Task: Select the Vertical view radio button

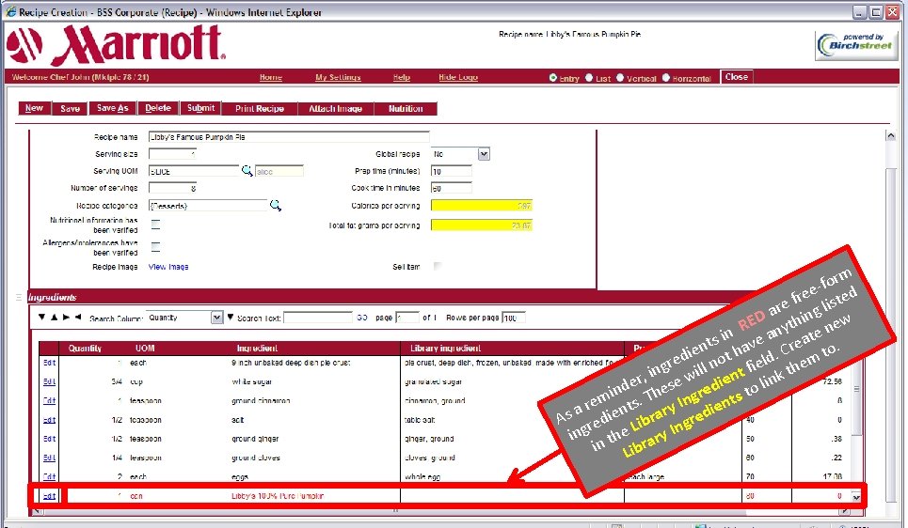Action: pyautogui.click(x=620, y=77)
